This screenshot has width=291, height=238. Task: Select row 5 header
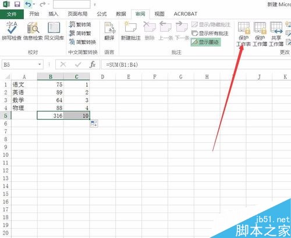pos(6,116)
